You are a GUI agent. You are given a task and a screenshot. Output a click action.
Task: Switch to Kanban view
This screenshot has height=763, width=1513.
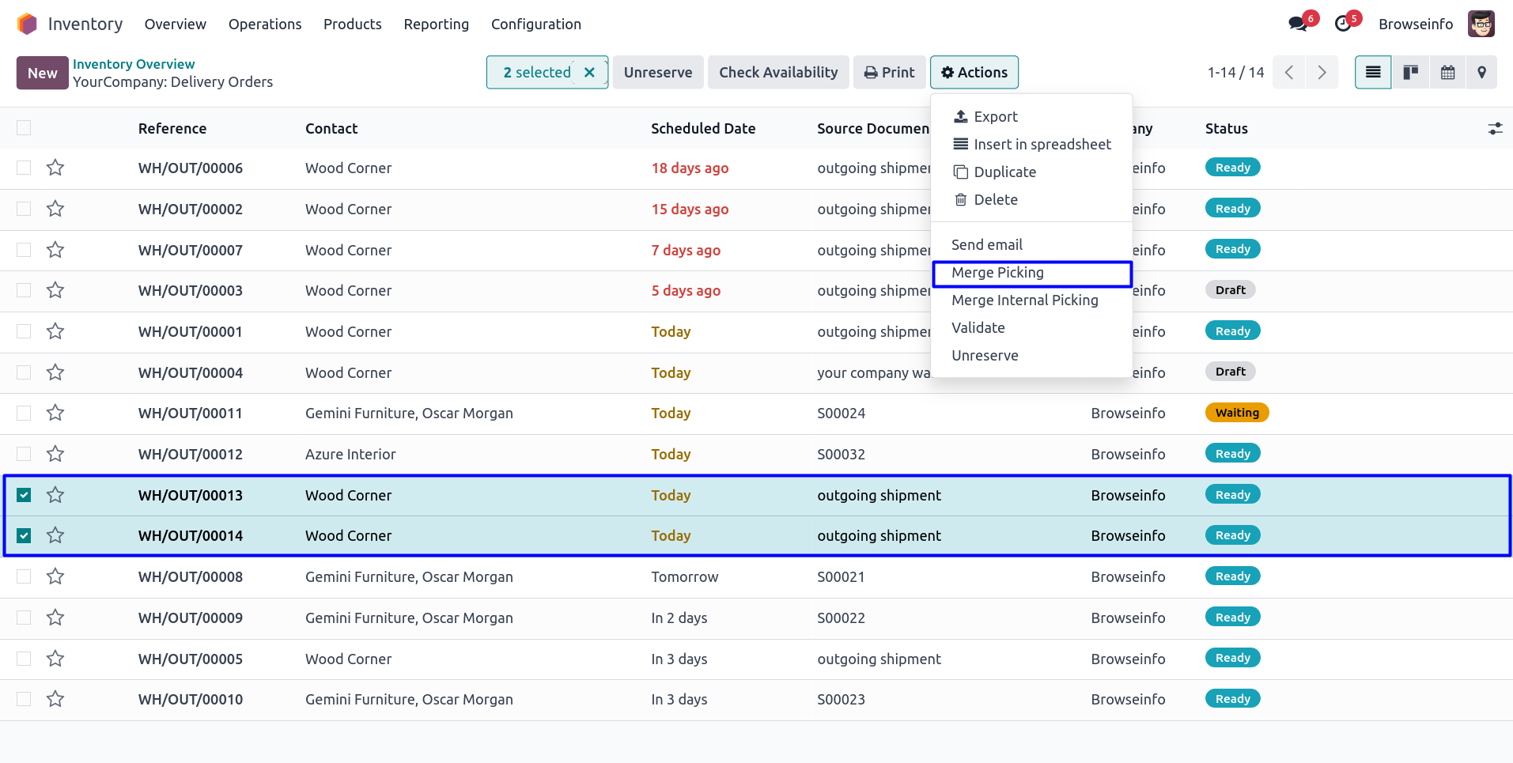pos(1410,73)
